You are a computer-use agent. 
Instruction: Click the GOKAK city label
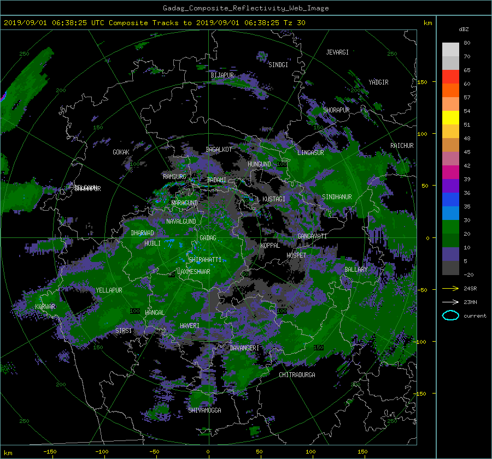(x=121, y=152)
